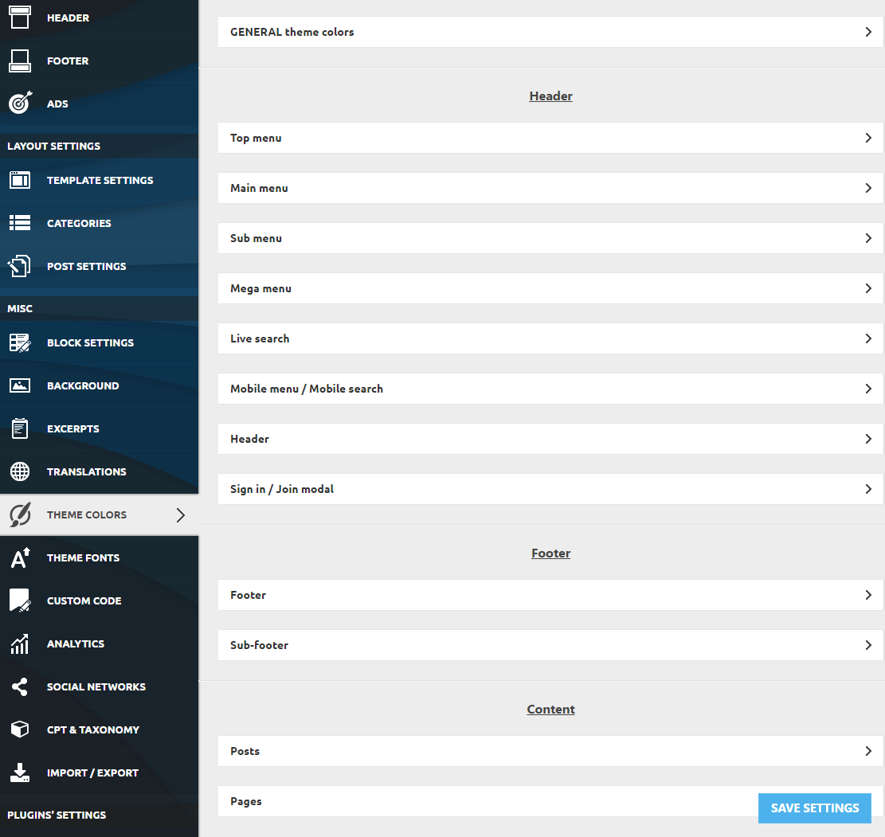Expand the Top menu chevron
This screenshot has height=837, width=885.
tap(868, 138)
